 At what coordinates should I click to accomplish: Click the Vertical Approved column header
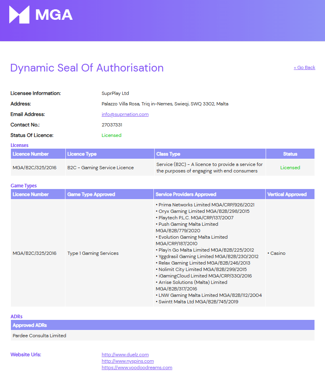[x=290, y=194]
